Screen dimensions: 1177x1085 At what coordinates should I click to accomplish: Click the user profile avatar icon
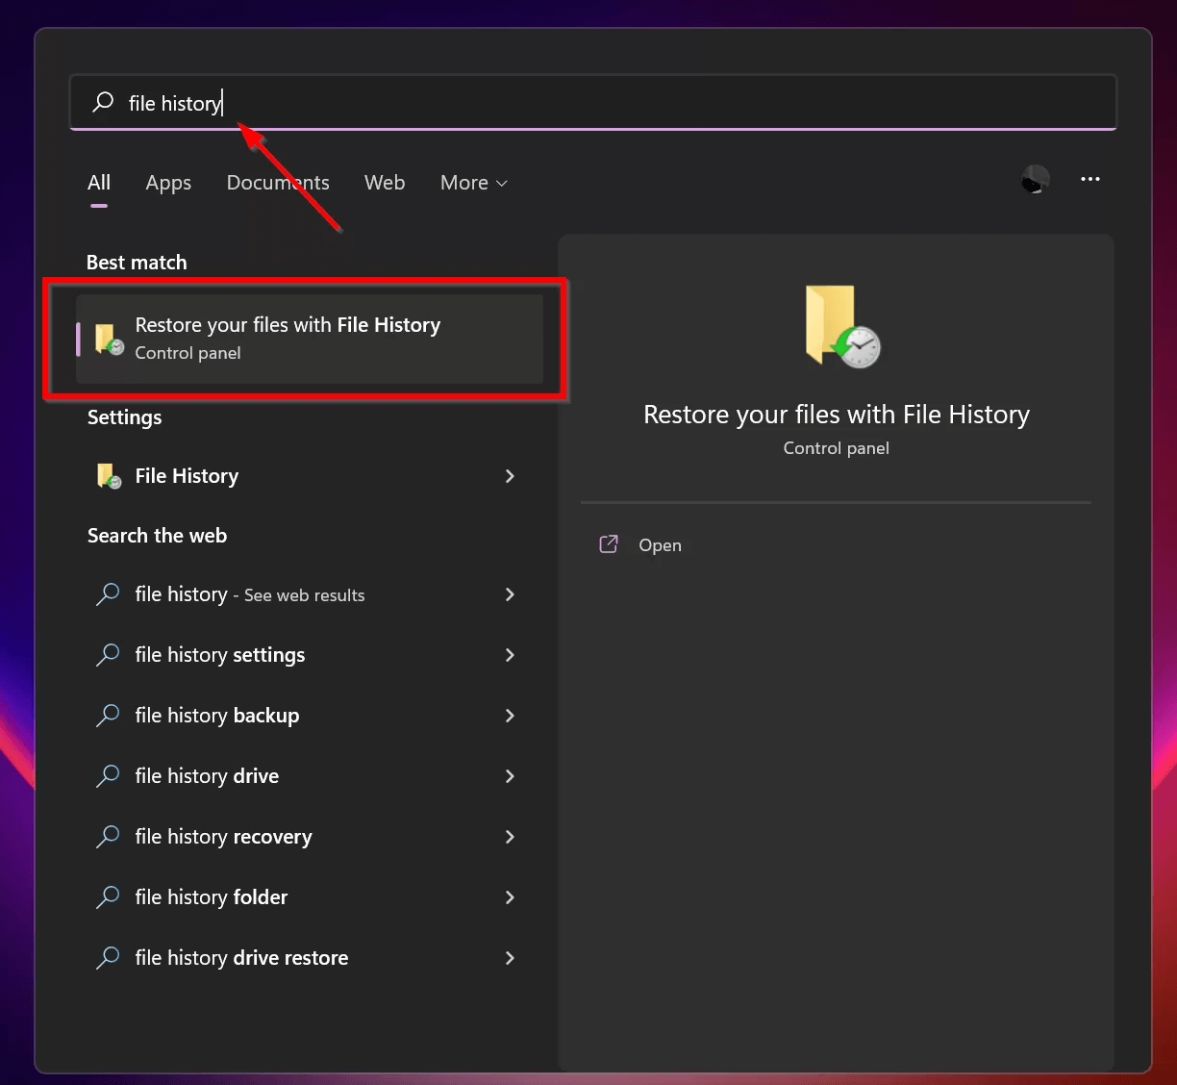(x=1035, y=180)
